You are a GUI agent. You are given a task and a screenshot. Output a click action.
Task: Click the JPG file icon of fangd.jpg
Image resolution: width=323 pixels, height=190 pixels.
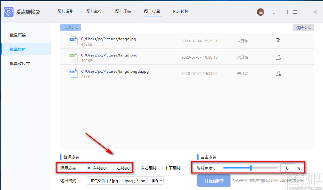[73, 41]
